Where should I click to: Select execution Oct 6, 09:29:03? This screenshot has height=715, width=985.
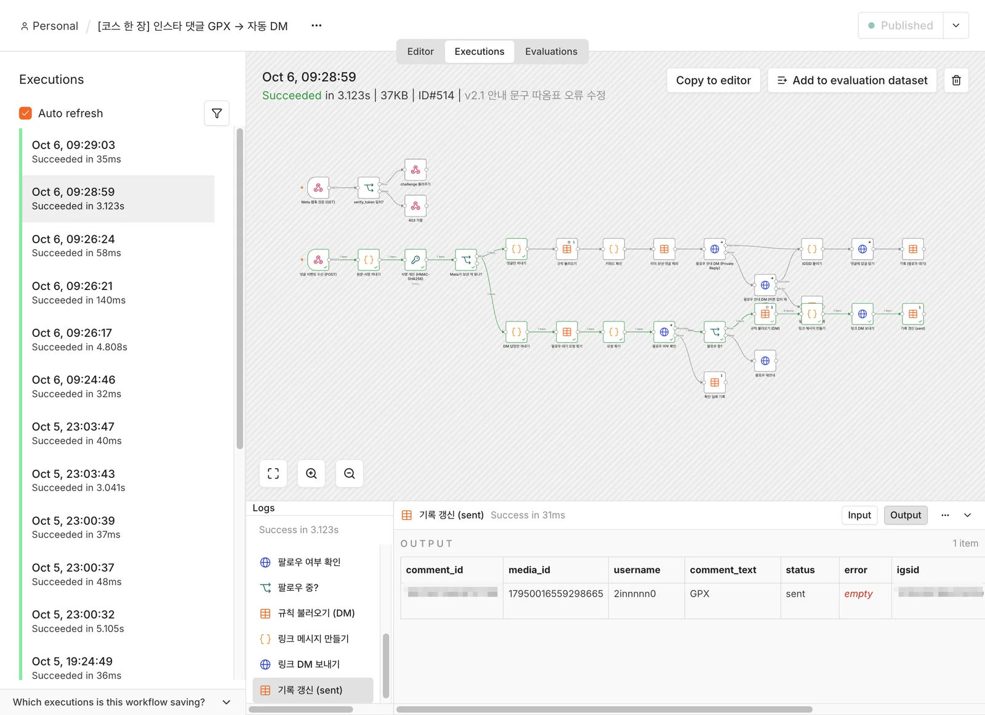tap(118, 151)
